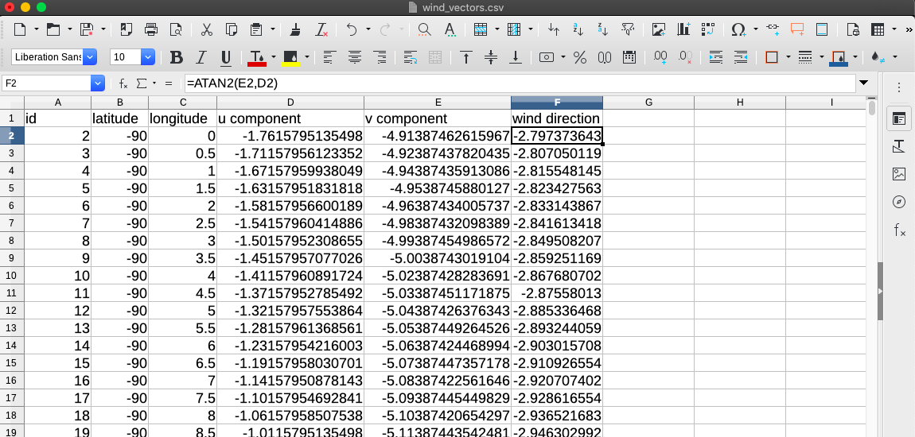This screenshot has height=437, width=915.
Task: Click the Name Box showing F2
Action: [x=46, y=83]
